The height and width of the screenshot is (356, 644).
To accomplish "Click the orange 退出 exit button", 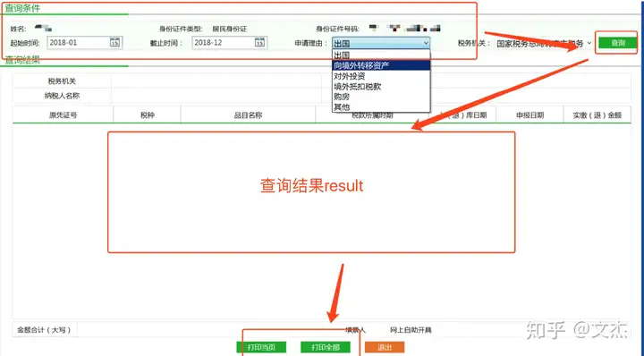I will tap(385, 347).
